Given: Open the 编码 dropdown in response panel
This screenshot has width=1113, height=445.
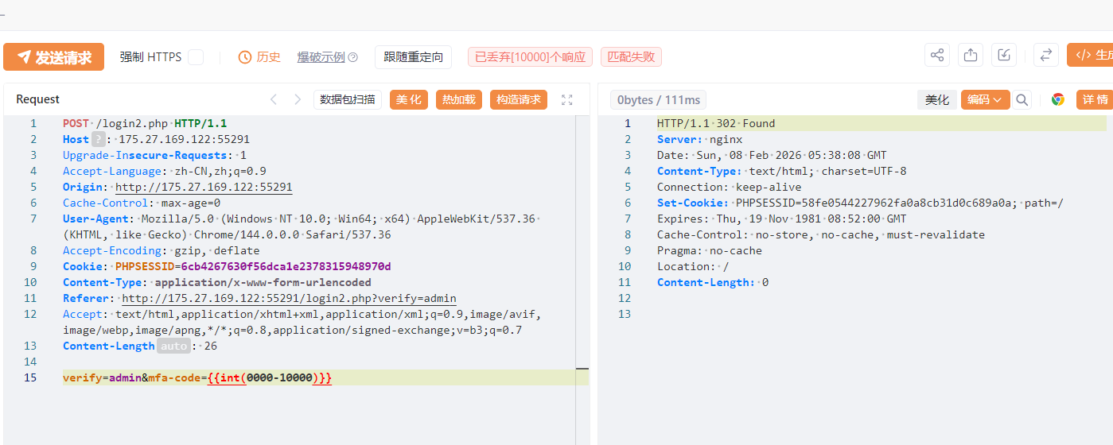Looking at the screenshot, I should tap(985, 99).
